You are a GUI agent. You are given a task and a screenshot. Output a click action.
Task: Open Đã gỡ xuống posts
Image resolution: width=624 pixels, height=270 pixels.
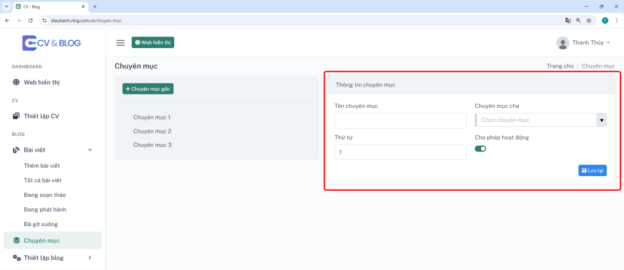point(41,224)
